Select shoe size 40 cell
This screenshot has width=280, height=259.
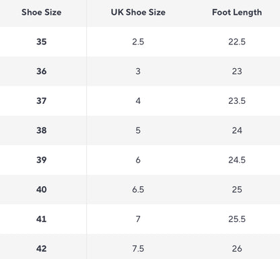[x=42, y=190]
